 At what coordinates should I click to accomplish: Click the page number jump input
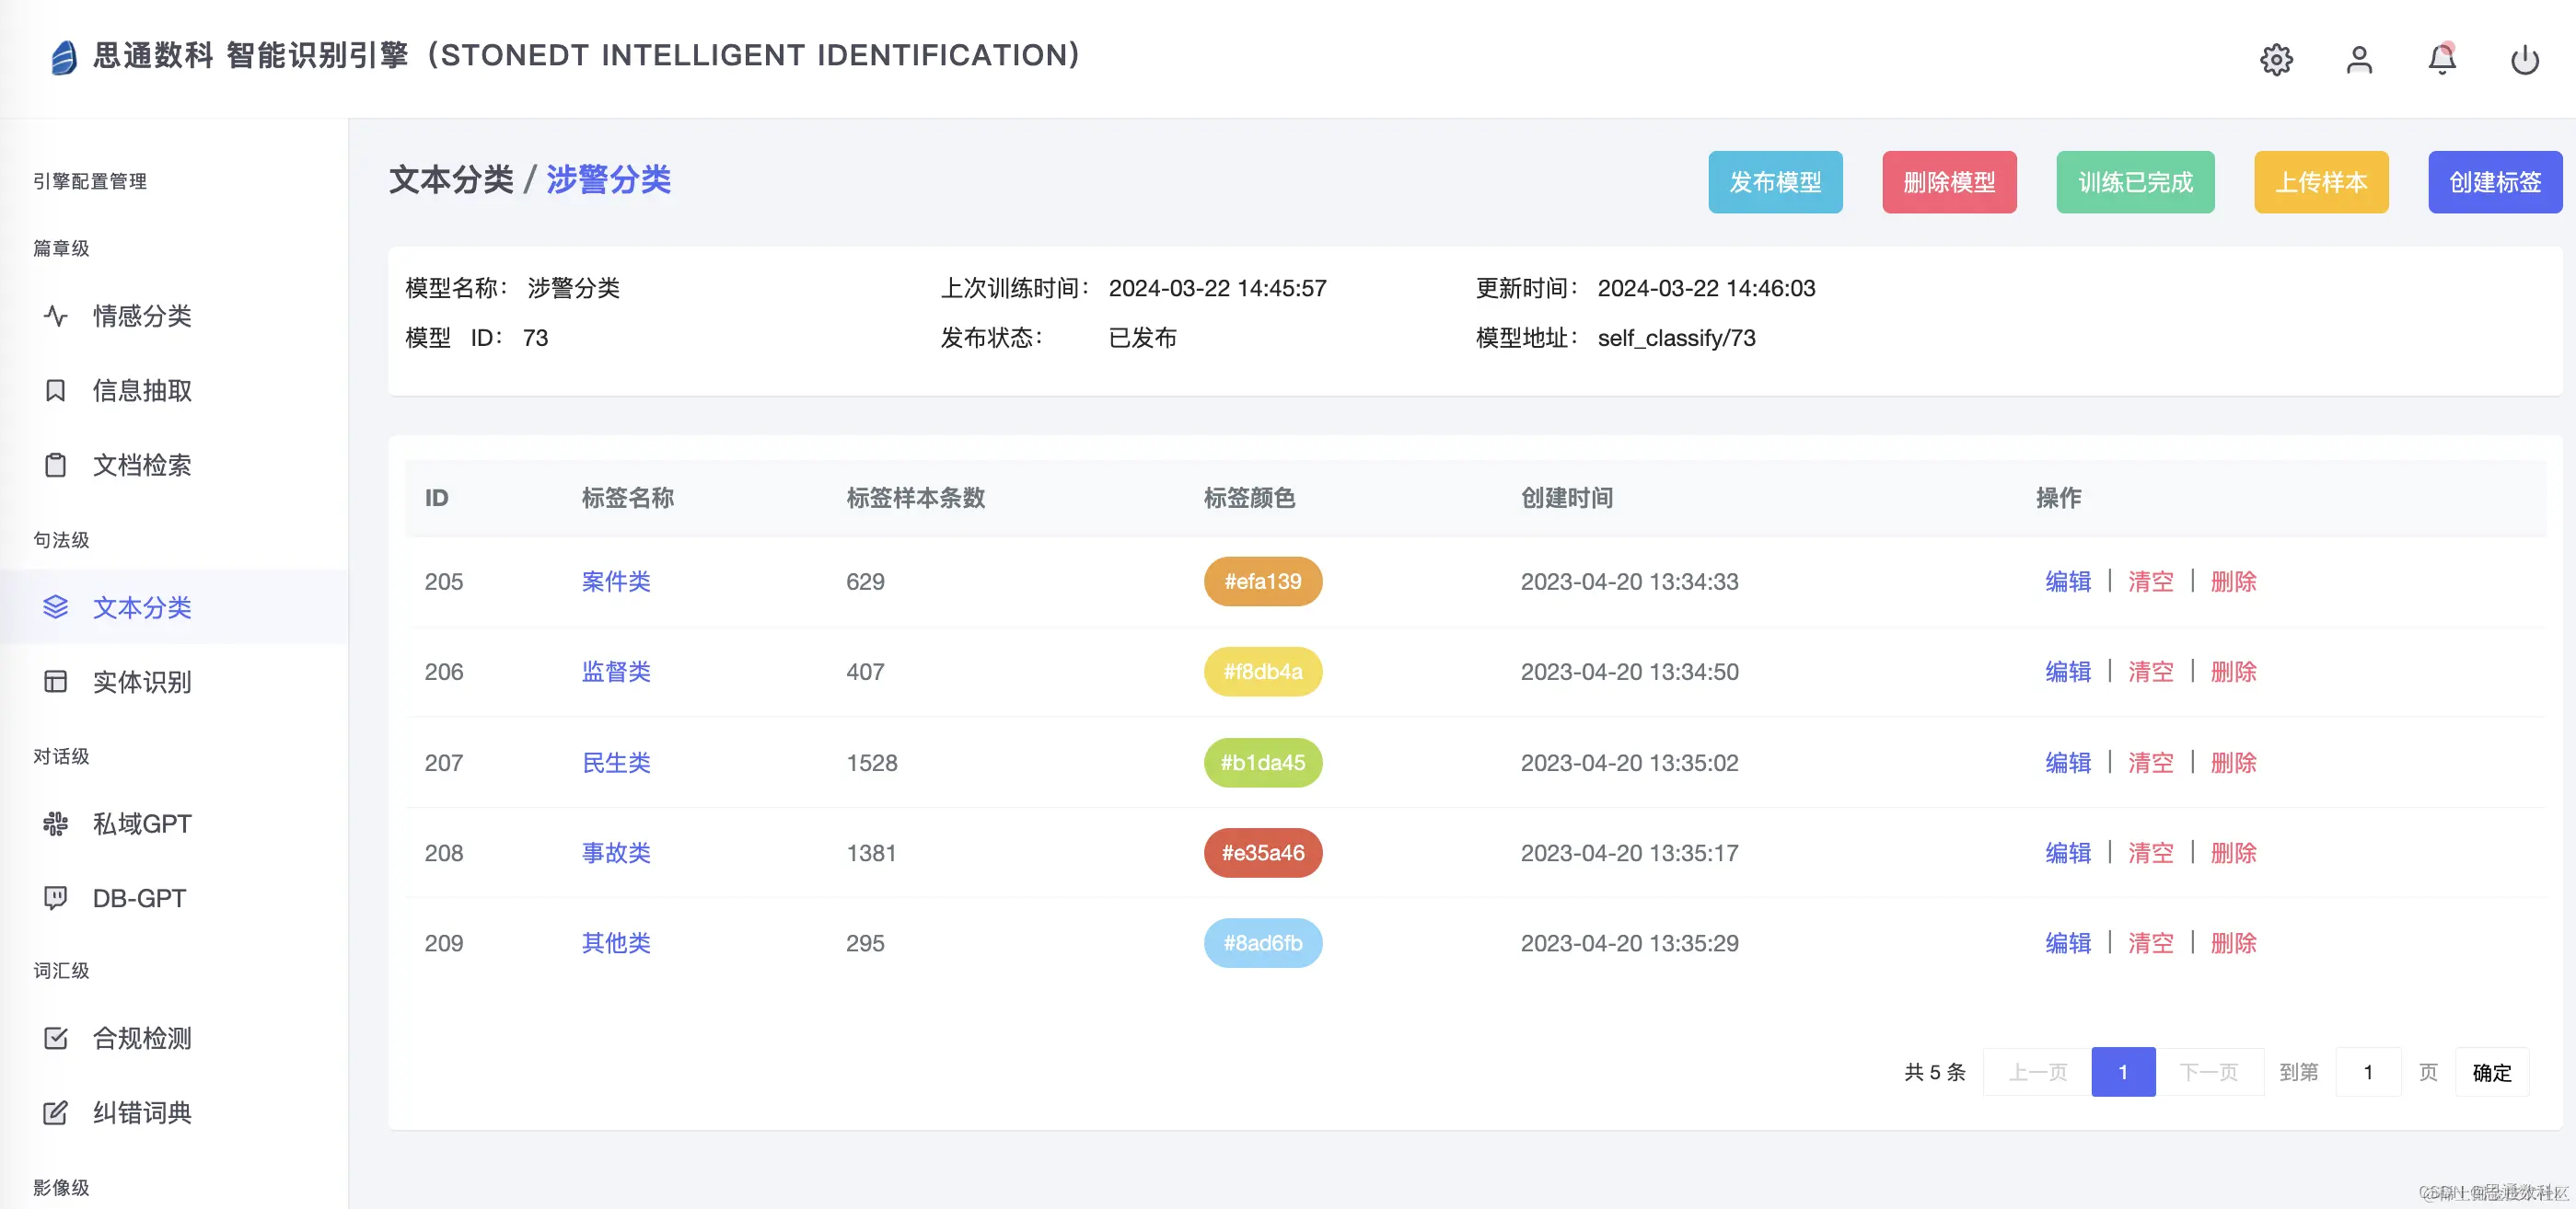tap(2367, 1072)
